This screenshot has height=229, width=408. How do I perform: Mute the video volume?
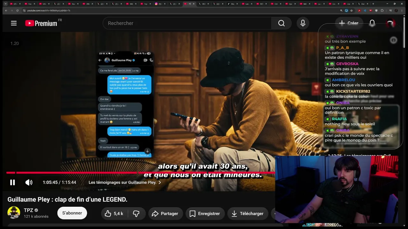[29, 182]
